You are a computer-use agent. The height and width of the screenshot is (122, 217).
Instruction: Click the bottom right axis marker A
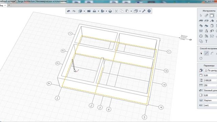[x=161, y=107]
